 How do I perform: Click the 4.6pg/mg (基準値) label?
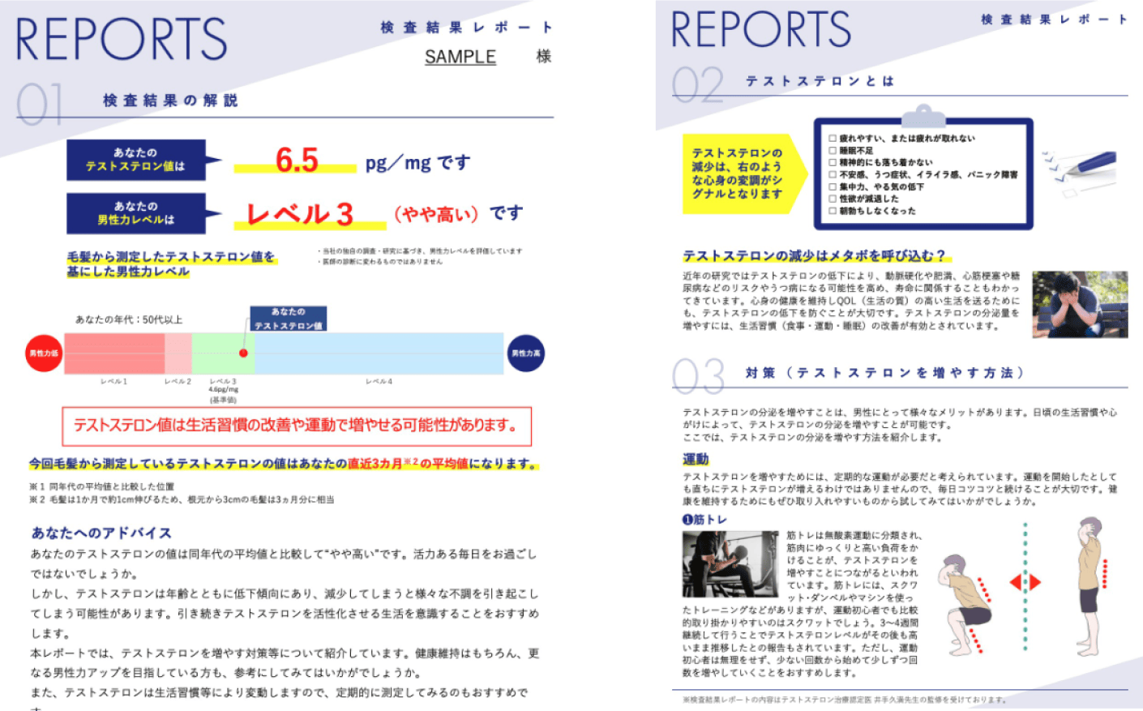pyautogui.click(x=223, y=394)
